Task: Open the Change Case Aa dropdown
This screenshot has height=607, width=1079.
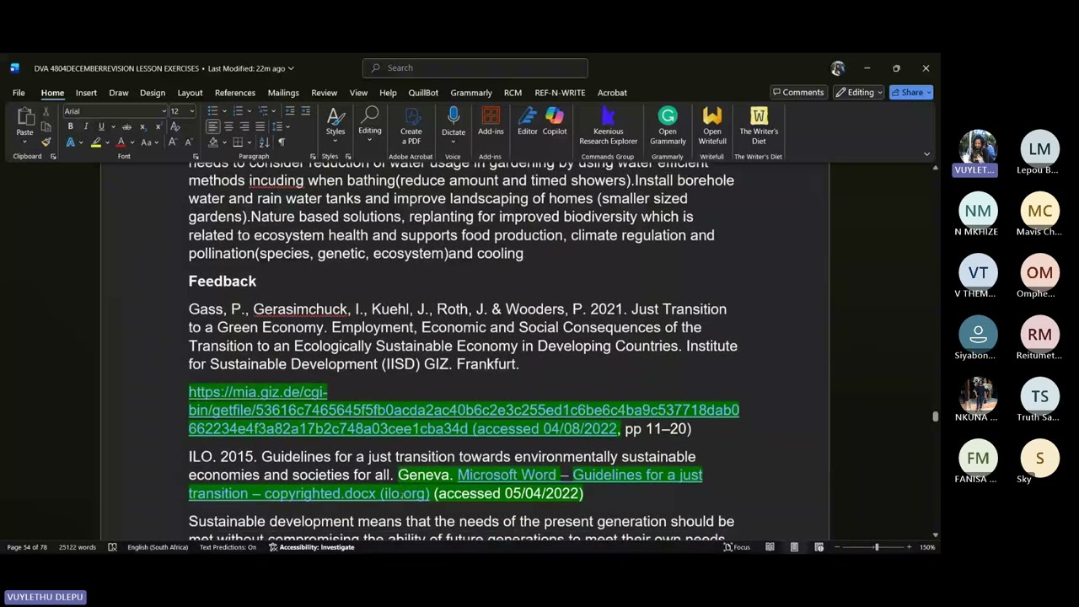Action: click(149, 142)
